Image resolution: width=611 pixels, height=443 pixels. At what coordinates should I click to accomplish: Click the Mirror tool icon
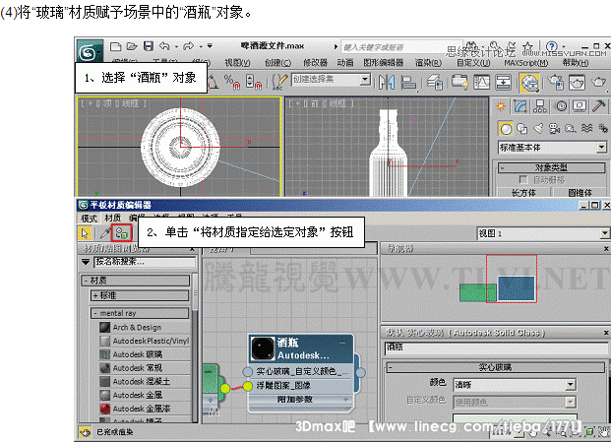(387, 82)
